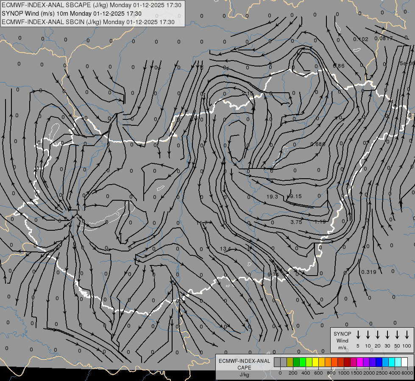Click the wind arrow above 5 in the SYNOP legend

tap(358, 334)
